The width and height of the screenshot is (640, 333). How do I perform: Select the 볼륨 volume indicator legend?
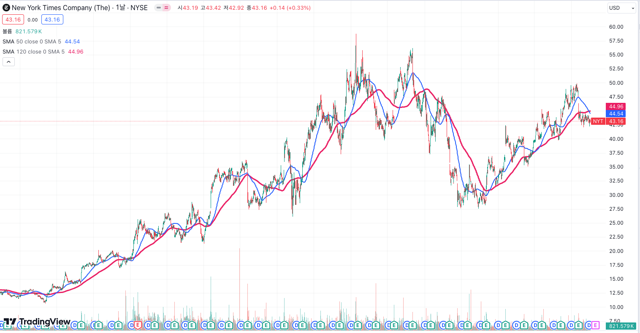pos(7,31)
